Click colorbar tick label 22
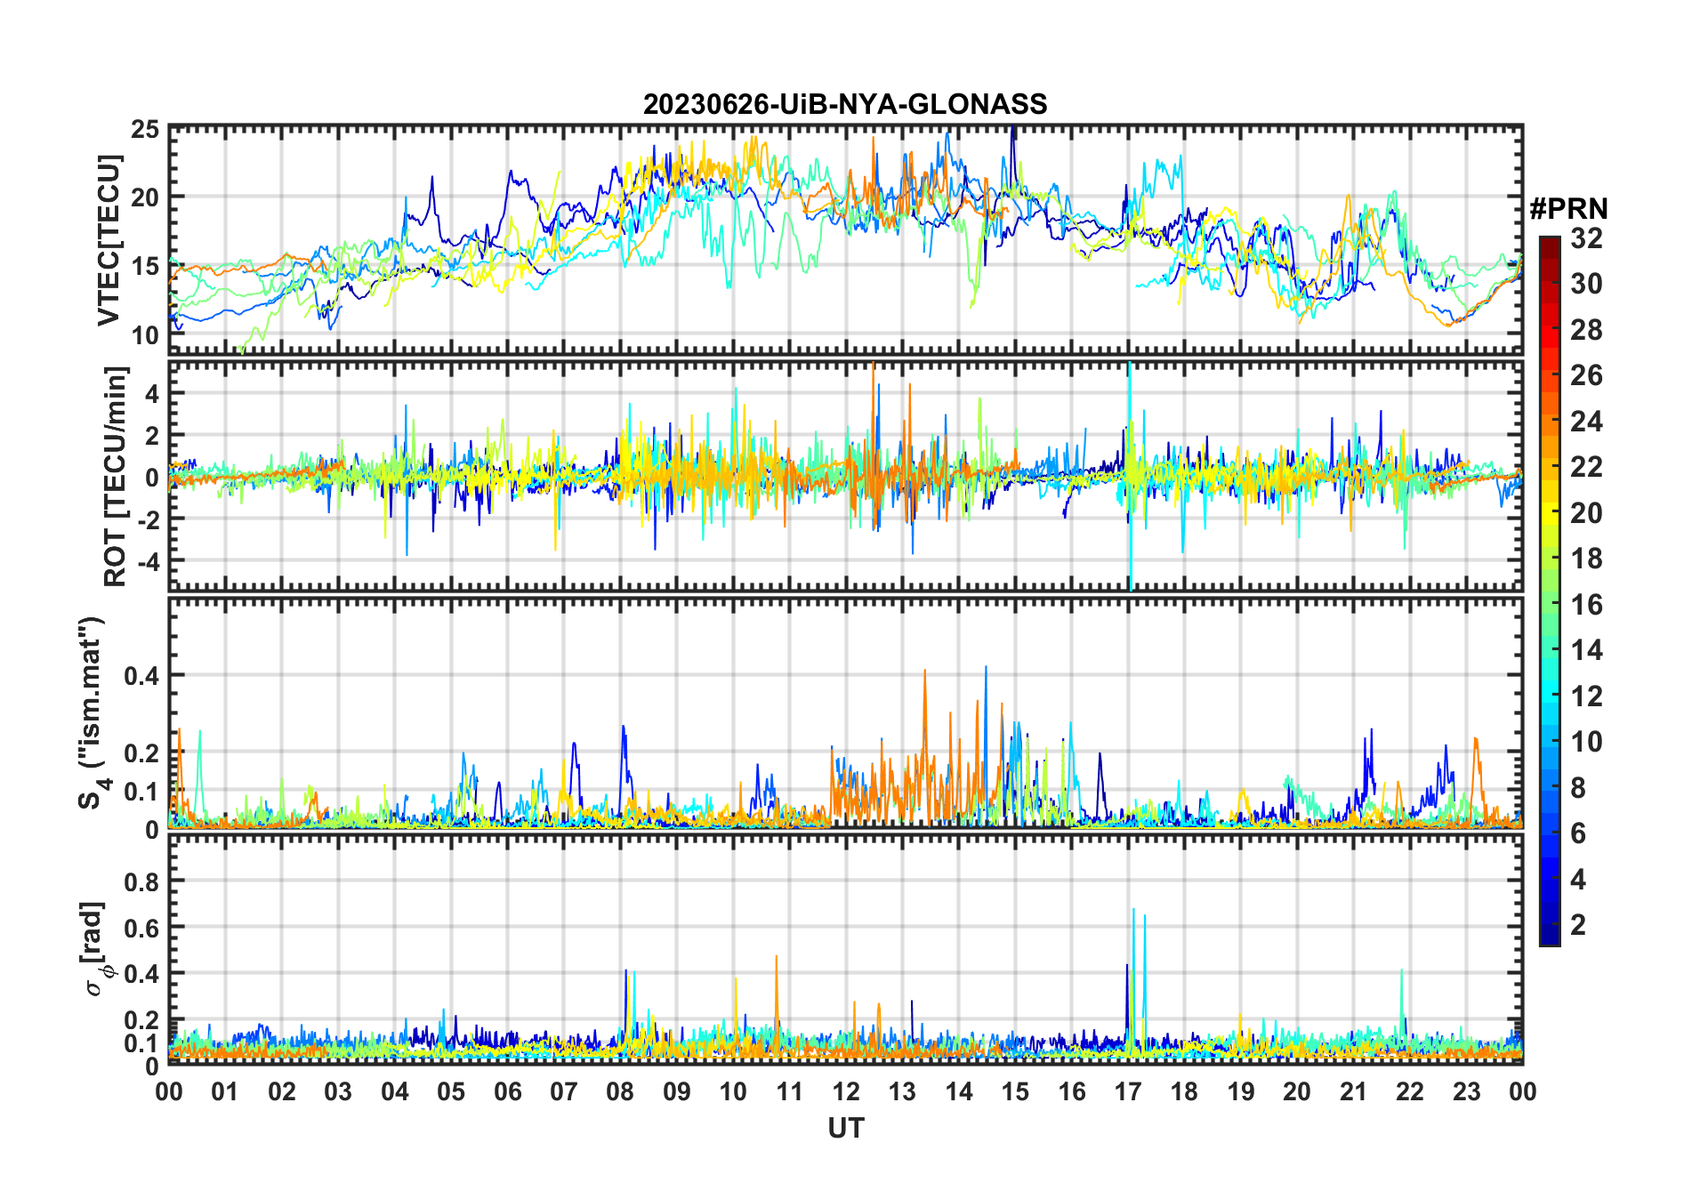1692x1183 pixels. (x=1586, y=467)
